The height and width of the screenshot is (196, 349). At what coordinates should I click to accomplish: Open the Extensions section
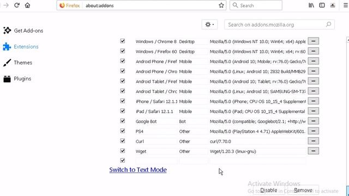coord(21,47)
